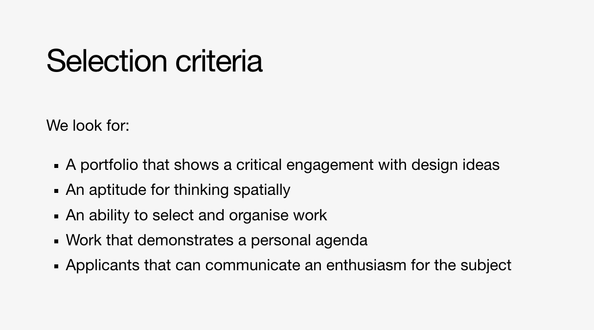Click the word "spatially"
Image resolution: width=594 pixels, height=330 pixels.
(262, 189)
